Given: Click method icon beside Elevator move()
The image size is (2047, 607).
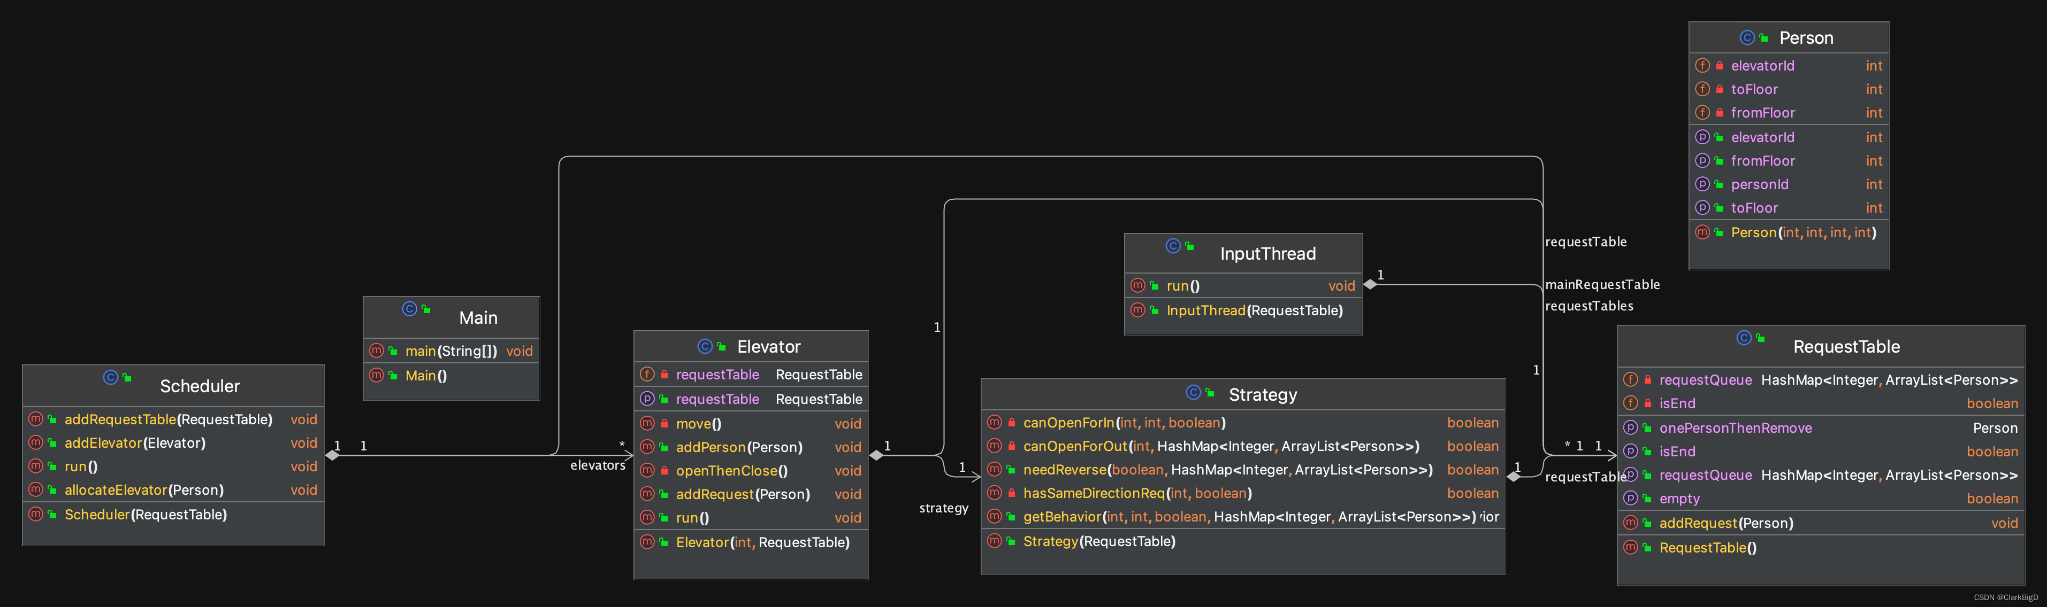Looking at the screenshot, I should pyautogui.click(x=647, y=424).
